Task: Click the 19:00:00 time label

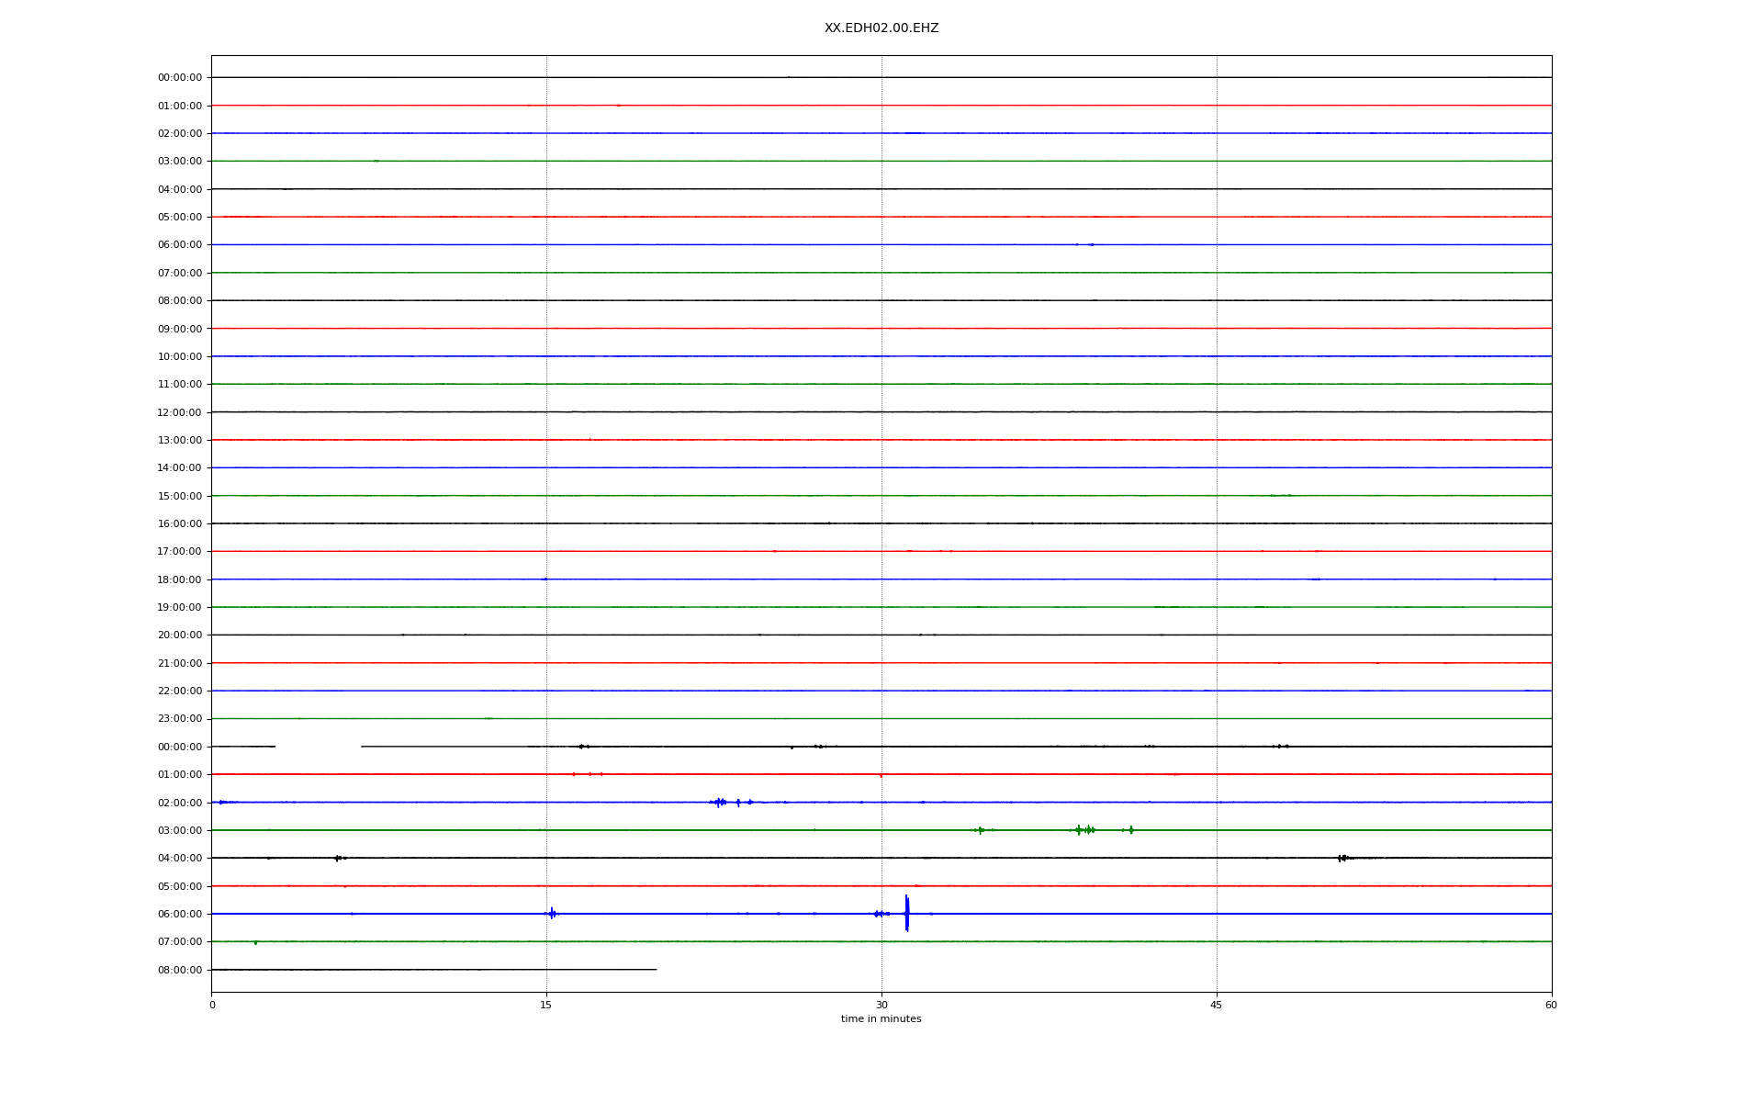Action: click(180, 607)
